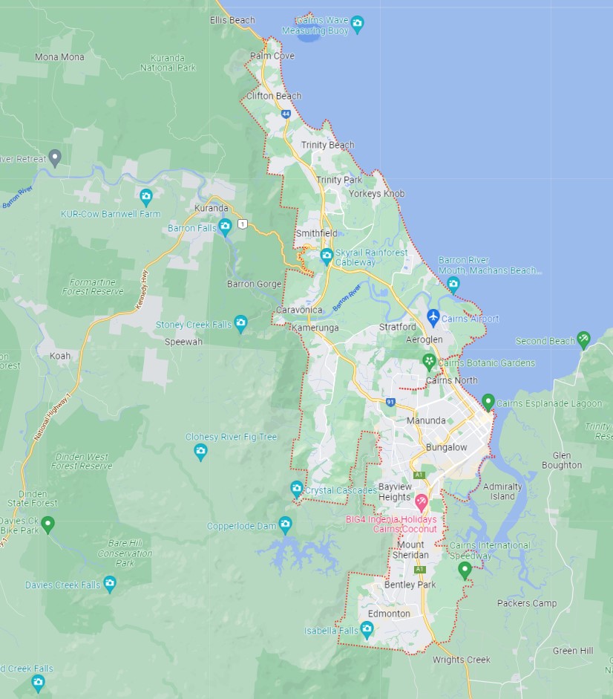This screenshot has height=699, width=613.
Task: Click the Cairns Wave Measuring Buoy icon
Action: (357, 24)
